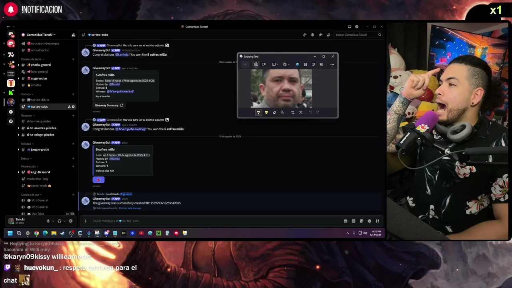
Task: Select the ballpoint pen tool in Snipping Tool
Action: click(x=258, y=112)
